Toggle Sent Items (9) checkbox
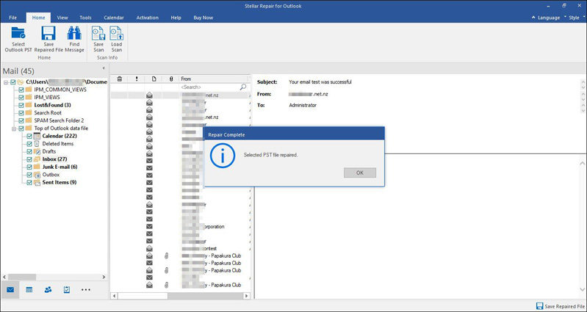This screenshot has width=587, height=312. pos(29,183)
